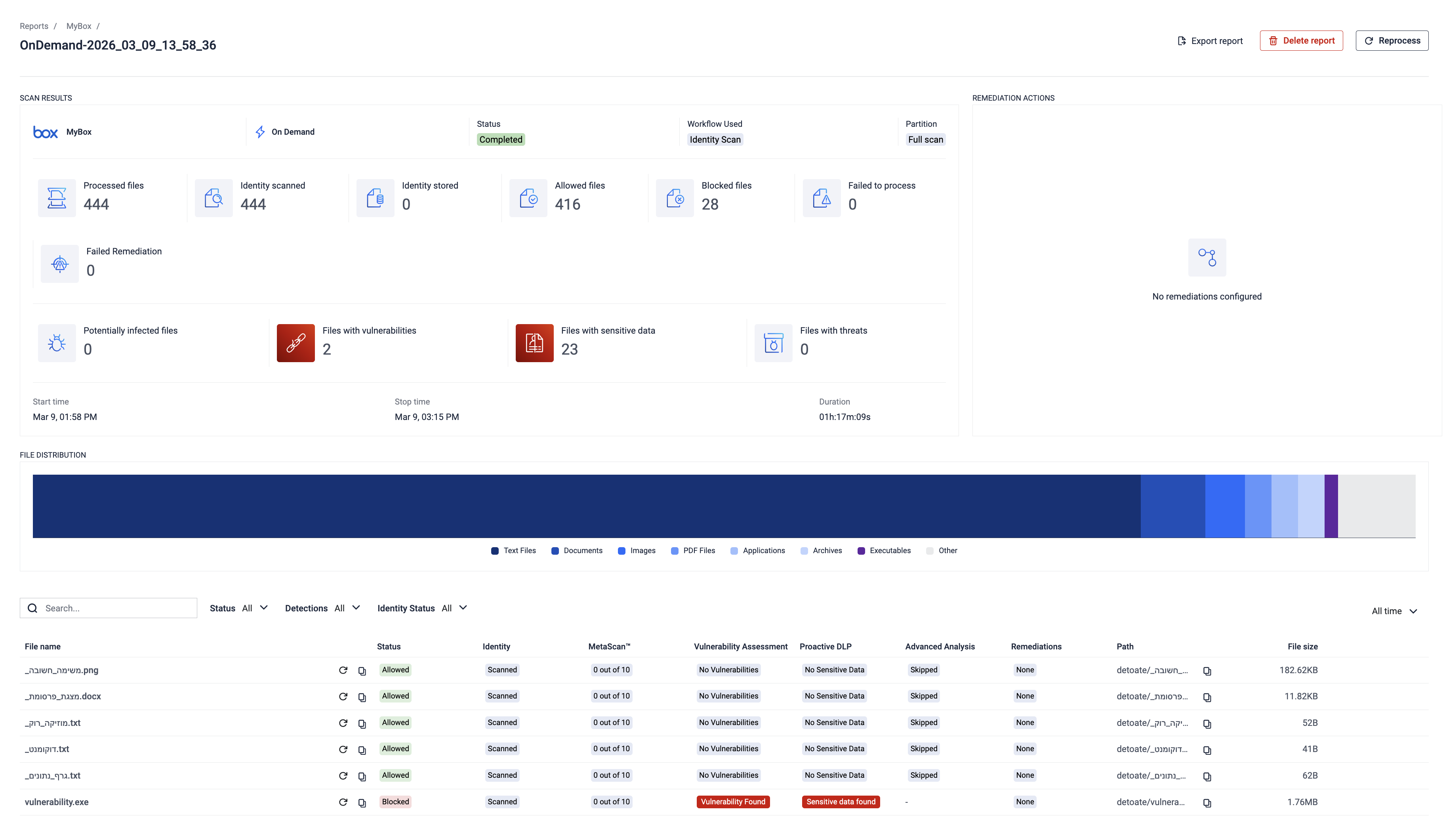The height and width of the screenshot is (817, 1445).
Task: Copy path of the .docx file row
Action: tap(1207, 697)
